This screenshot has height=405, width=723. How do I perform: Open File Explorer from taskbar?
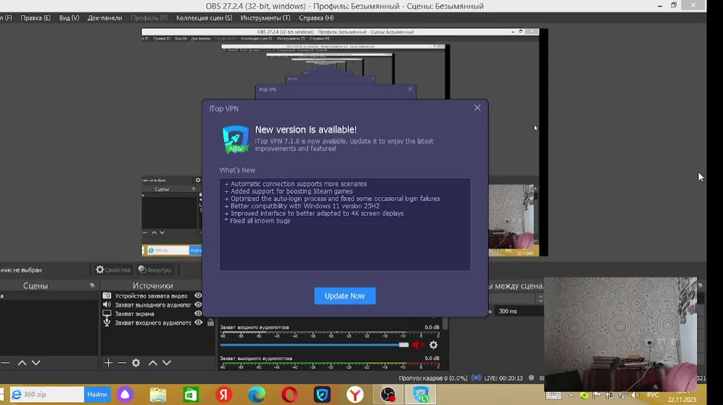[x=158, y=395]
